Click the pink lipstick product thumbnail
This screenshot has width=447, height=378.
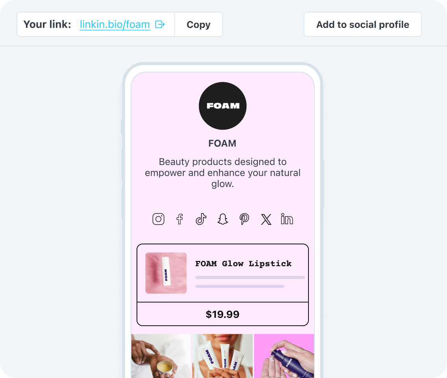(x=166, y=273)
